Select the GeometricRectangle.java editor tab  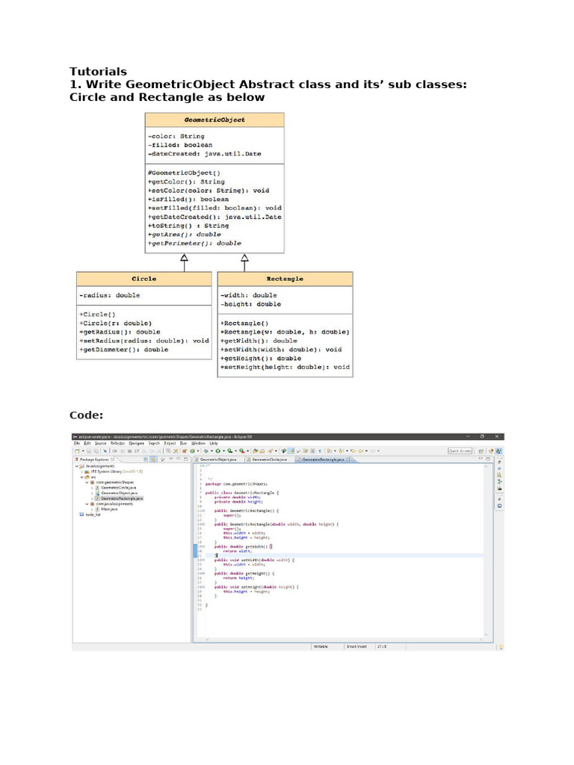coord(323,459)
